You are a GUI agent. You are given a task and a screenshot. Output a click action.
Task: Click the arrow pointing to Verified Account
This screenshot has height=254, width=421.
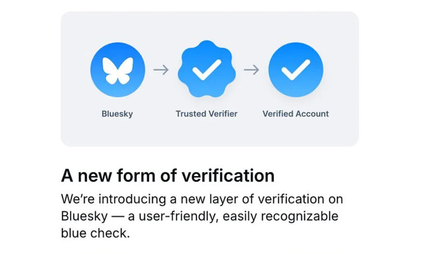pyautogui.click(x=252, y=70)
